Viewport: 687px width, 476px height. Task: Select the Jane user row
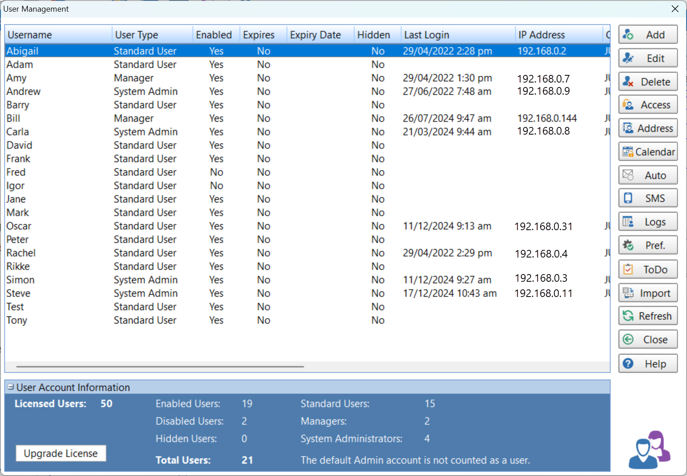[307, 199]
